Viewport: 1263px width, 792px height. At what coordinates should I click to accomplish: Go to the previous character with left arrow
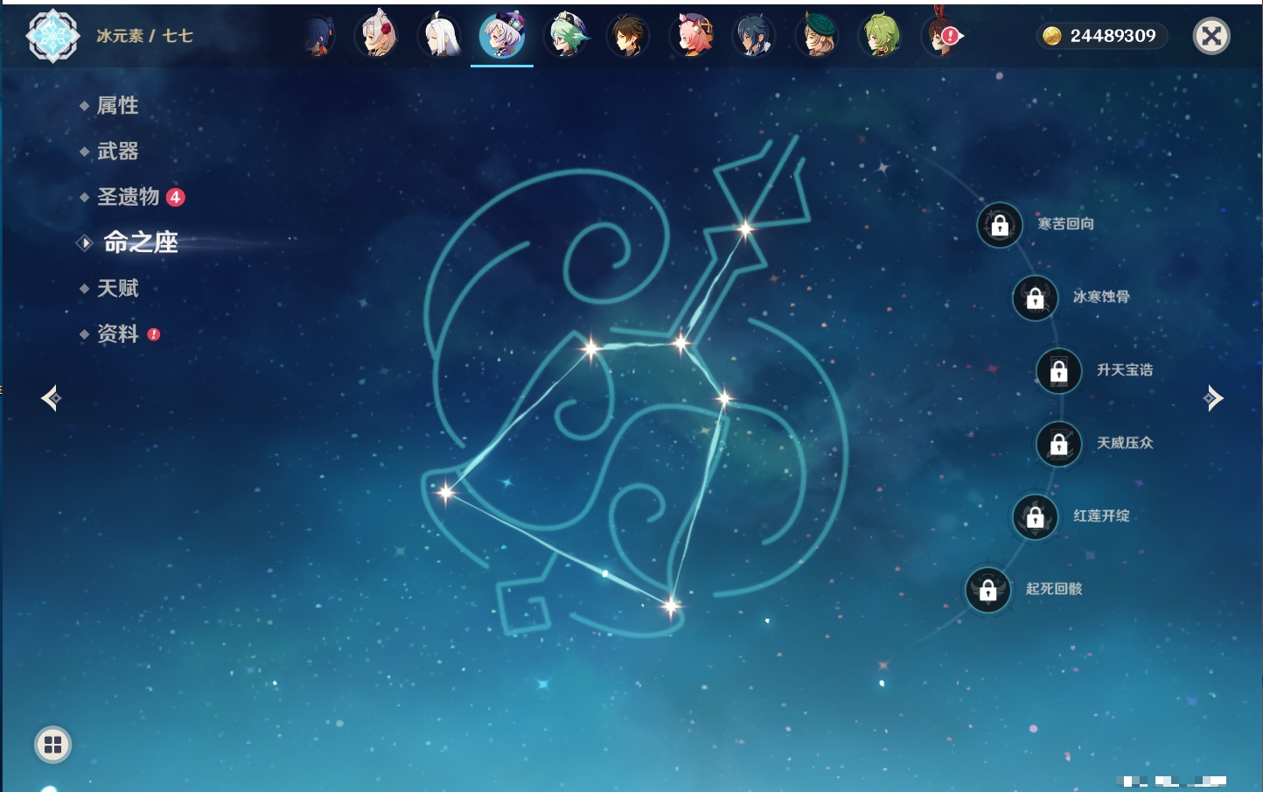pyautogui.click(x=51, y=398)
